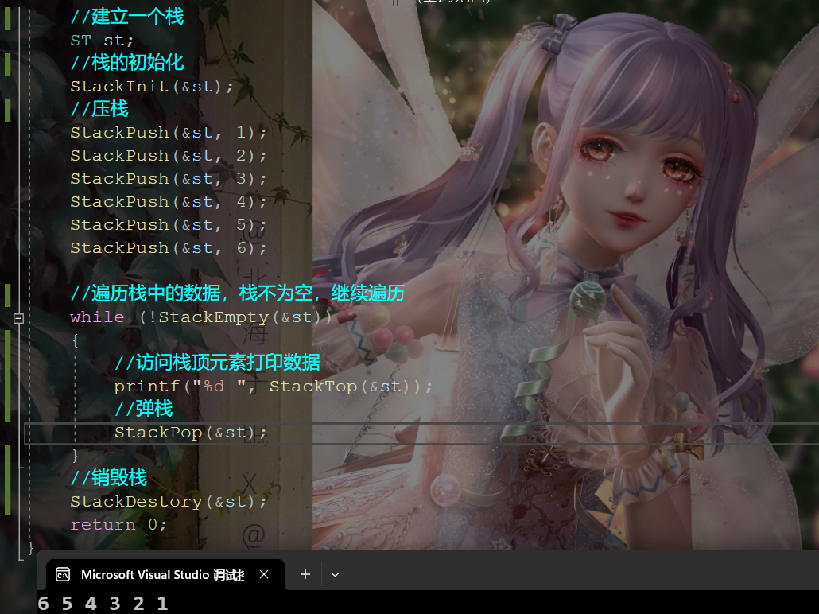Click the line 'StackPush(&st, 5);'

[x=169, y=225]
